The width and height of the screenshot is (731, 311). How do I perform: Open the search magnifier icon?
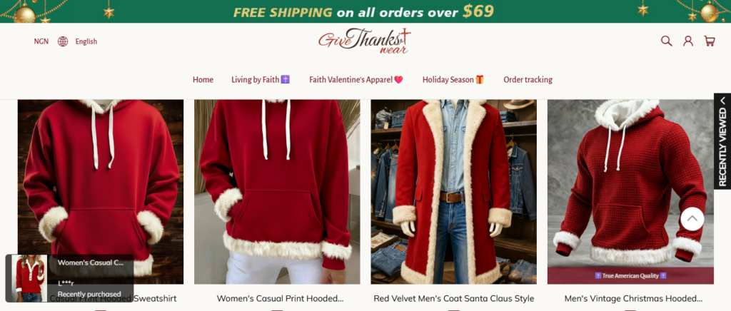pos(666,41)
